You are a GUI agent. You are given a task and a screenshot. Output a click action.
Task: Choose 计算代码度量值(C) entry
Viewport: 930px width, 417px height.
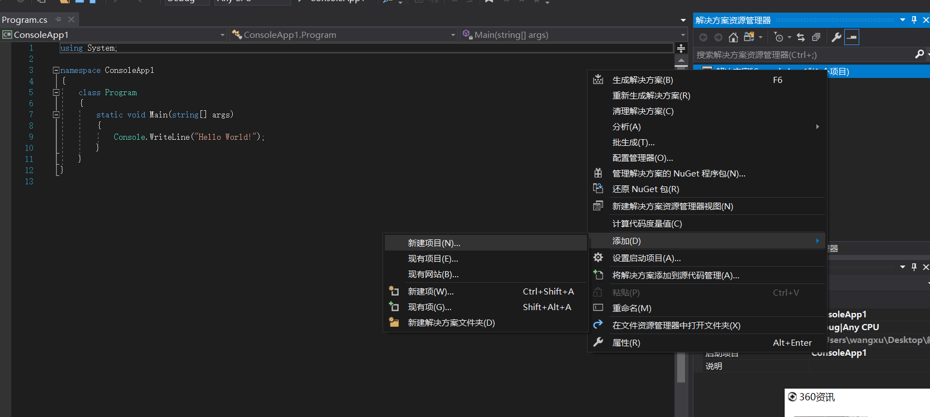(x=707, y=224)
